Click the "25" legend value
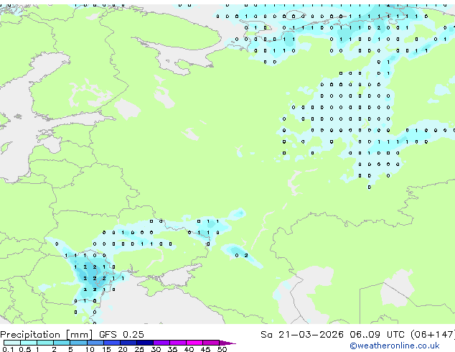Viewport: 455px width, 352px height. pyautogui.click(x=139, y=349)
